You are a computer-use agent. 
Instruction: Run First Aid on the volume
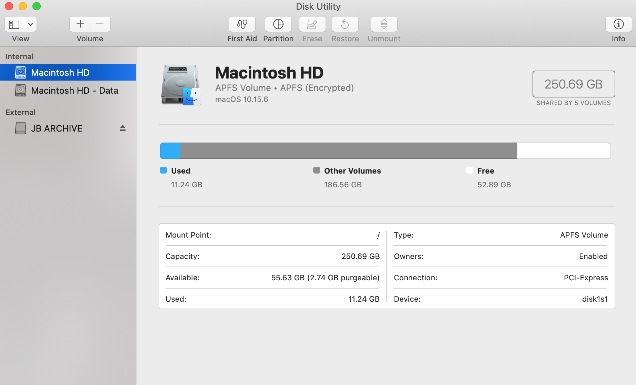242,24
